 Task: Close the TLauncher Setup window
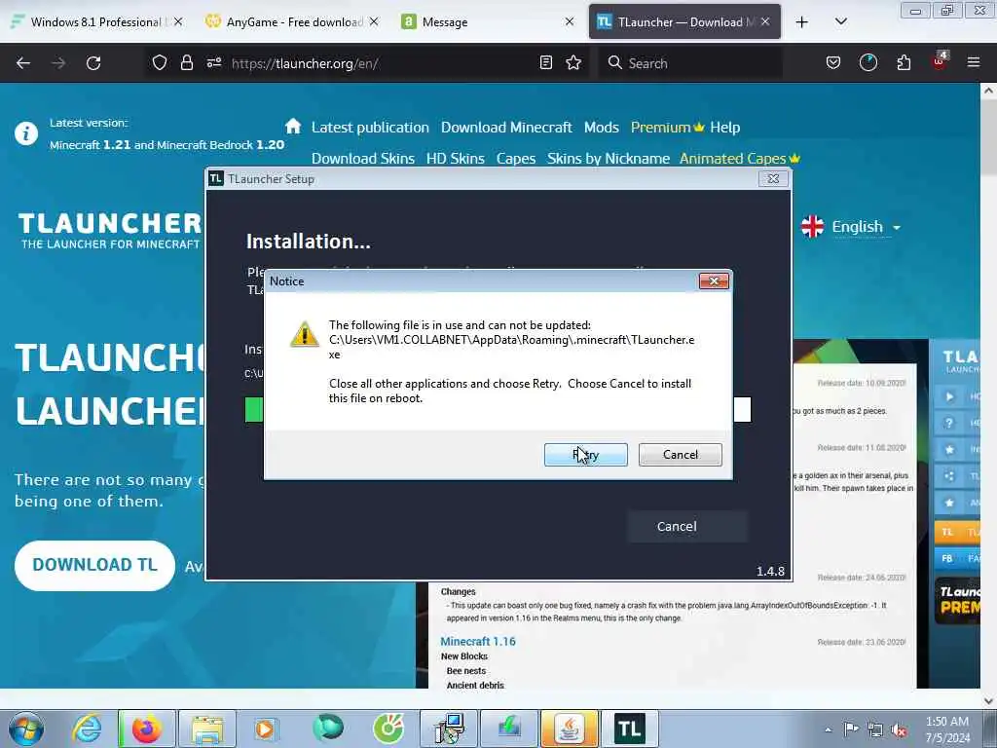[773, 179]
